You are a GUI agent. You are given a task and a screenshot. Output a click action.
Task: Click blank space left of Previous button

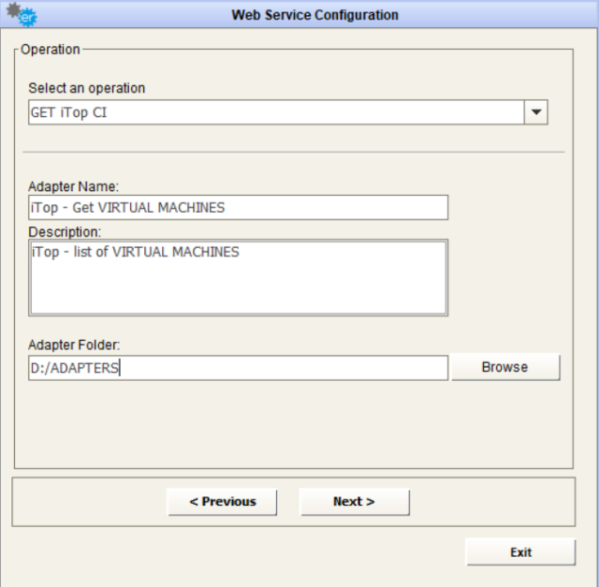click(90, 501)
